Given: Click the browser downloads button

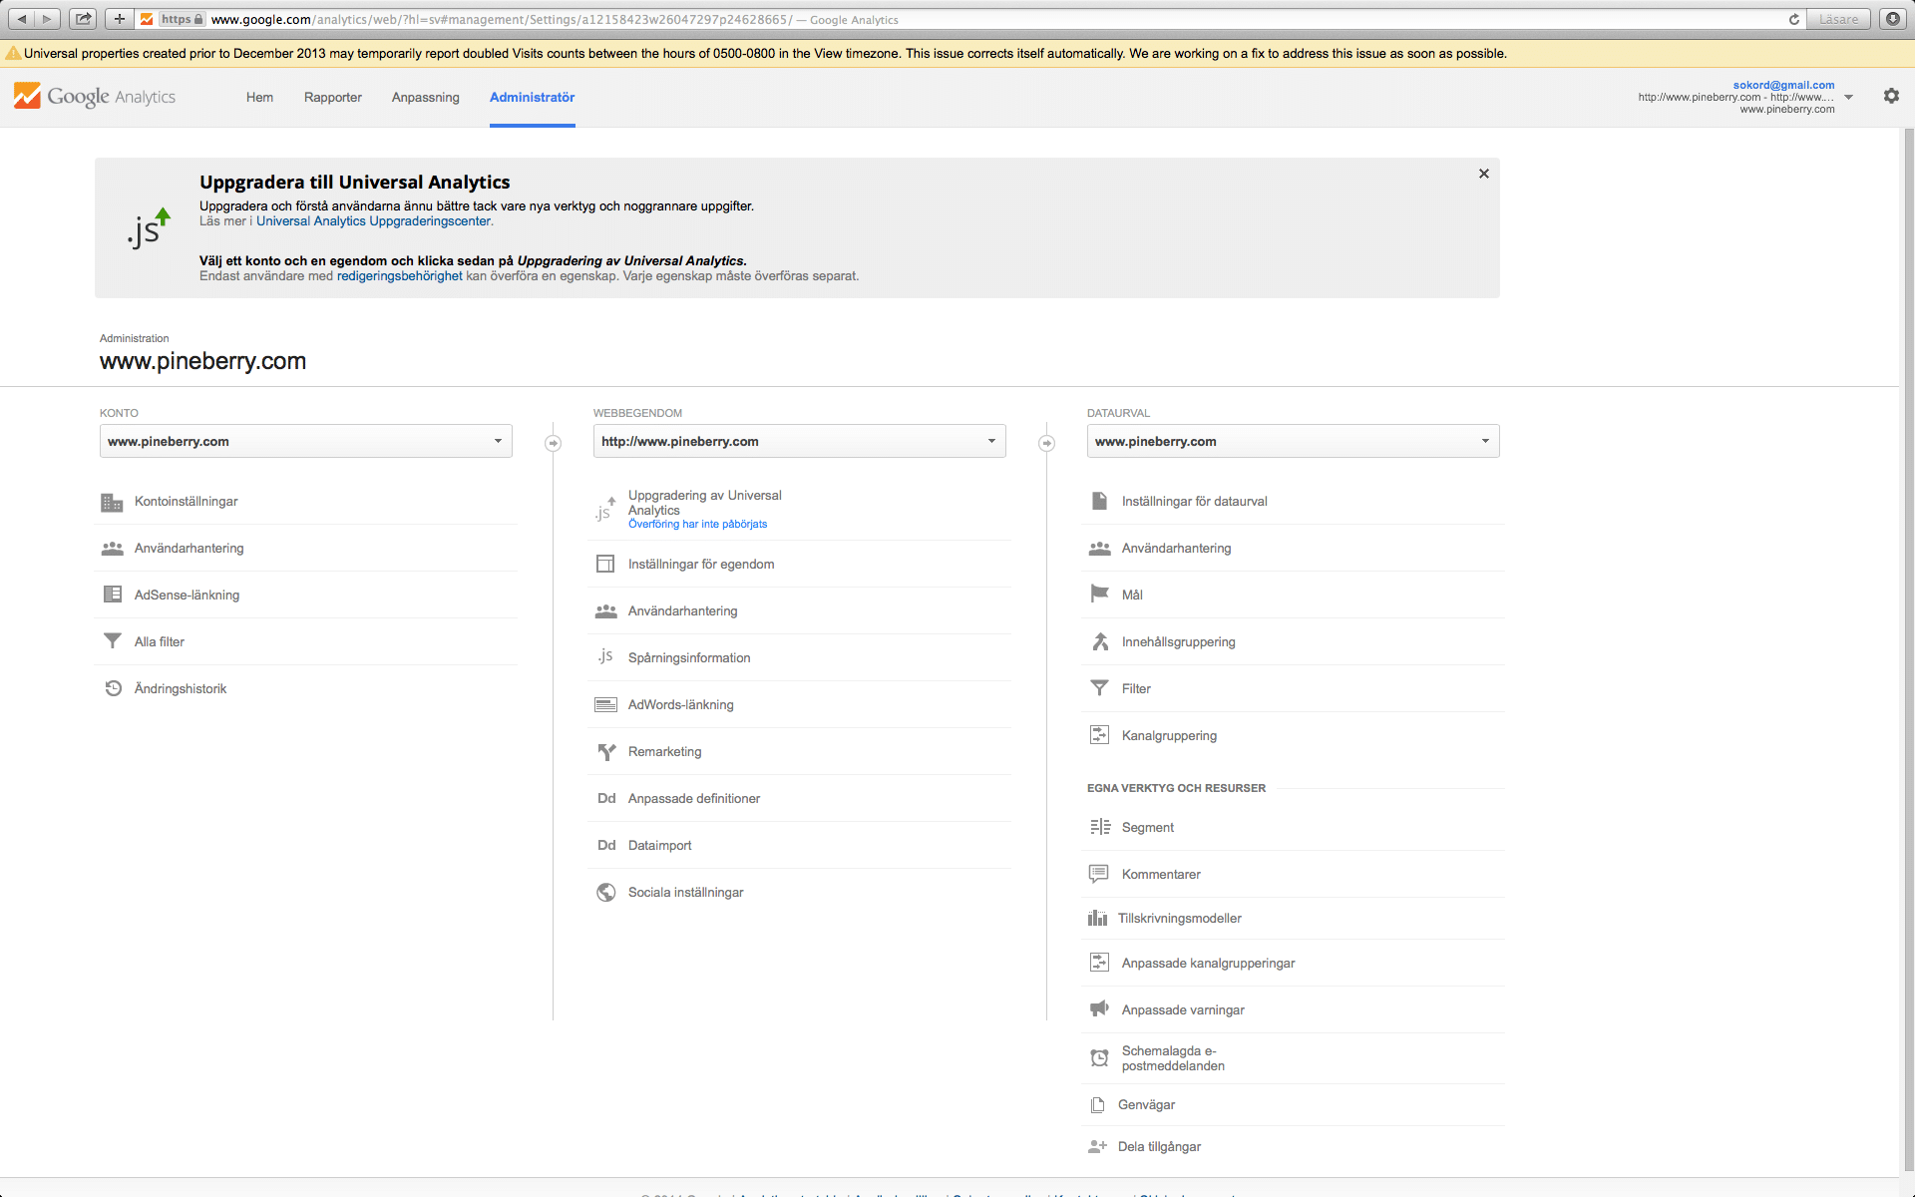Looking at the screenshot, I should pos(1892,19).
